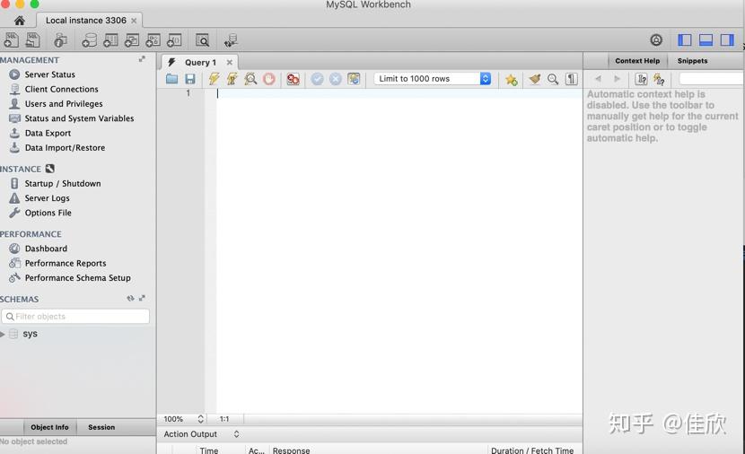Toggle the bottom output panel

tap(706, 39)
